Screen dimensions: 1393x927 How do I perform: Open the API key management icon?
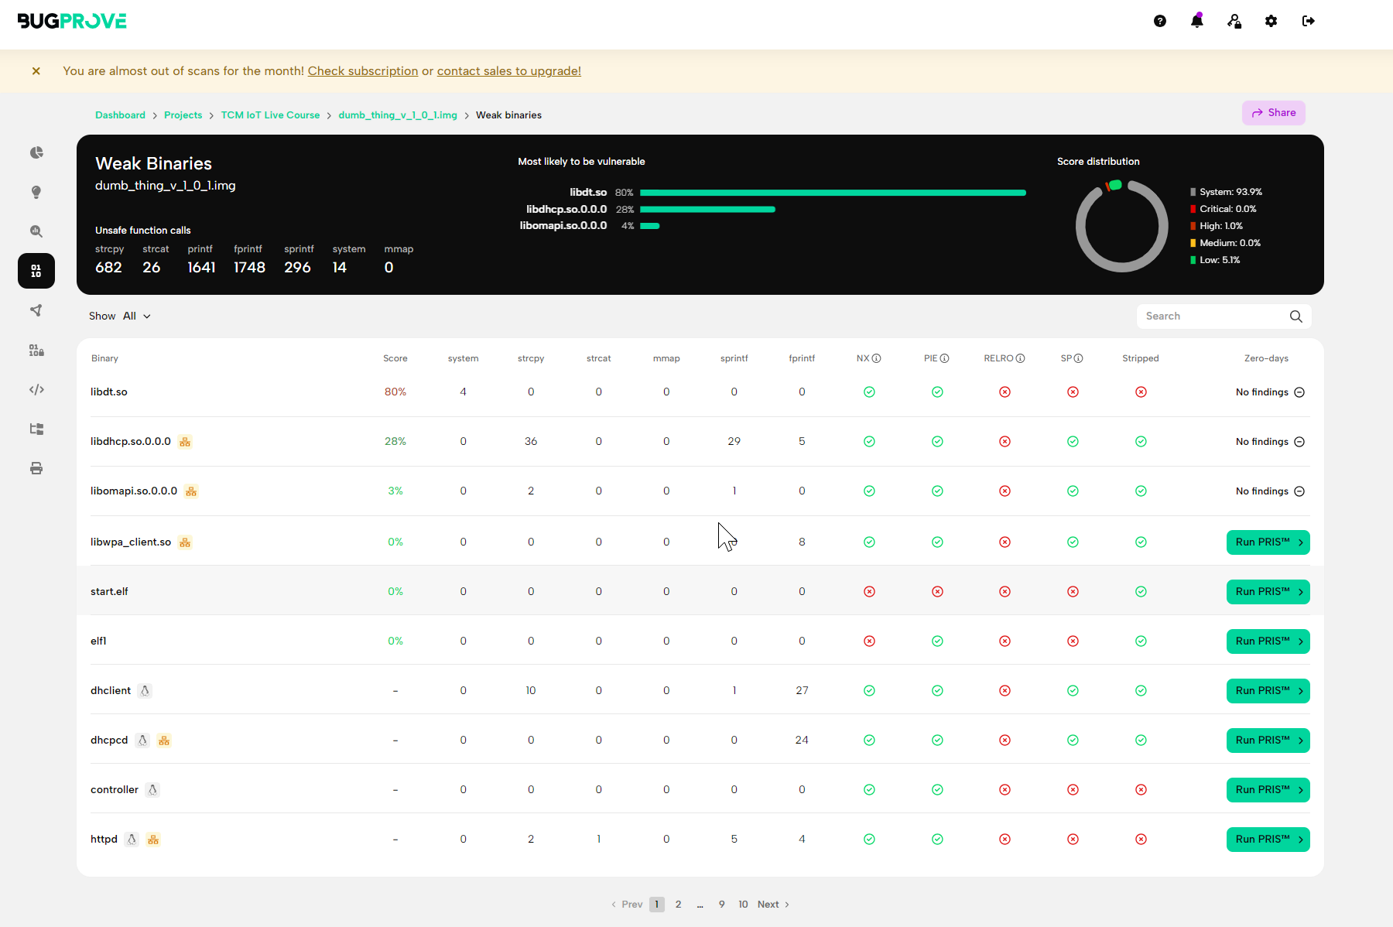[1234, 21]
